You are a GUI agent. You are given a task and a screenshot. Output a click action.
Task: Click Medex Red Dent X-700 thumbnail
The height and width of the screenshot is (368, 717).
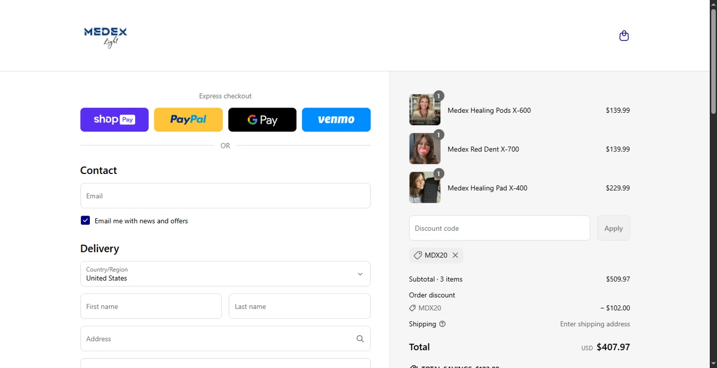pos(425,149)
